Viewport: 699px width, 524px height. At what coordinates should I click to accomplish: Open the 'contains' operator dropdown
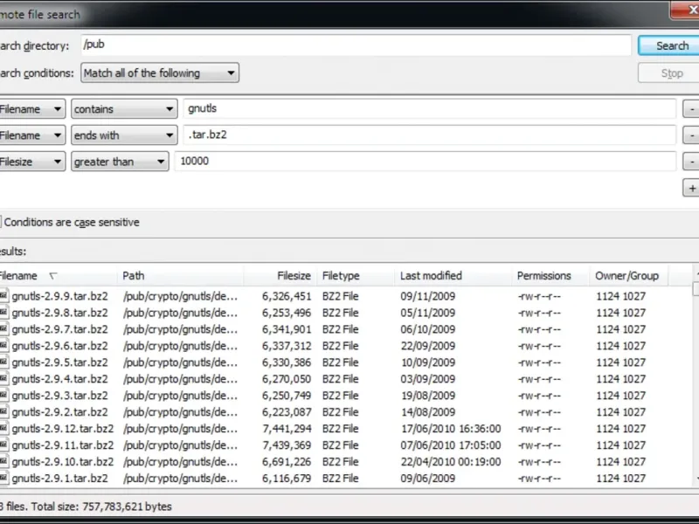(124, 109)
